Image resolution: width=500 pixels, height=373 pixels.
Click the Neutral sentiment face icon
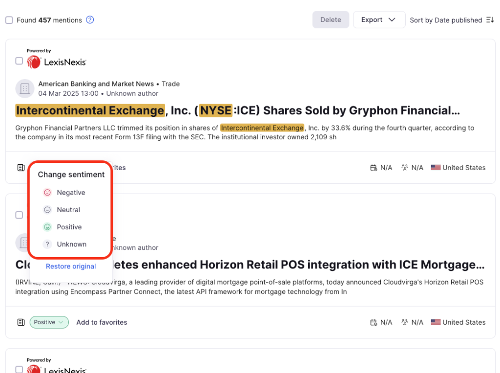[47, 210]
